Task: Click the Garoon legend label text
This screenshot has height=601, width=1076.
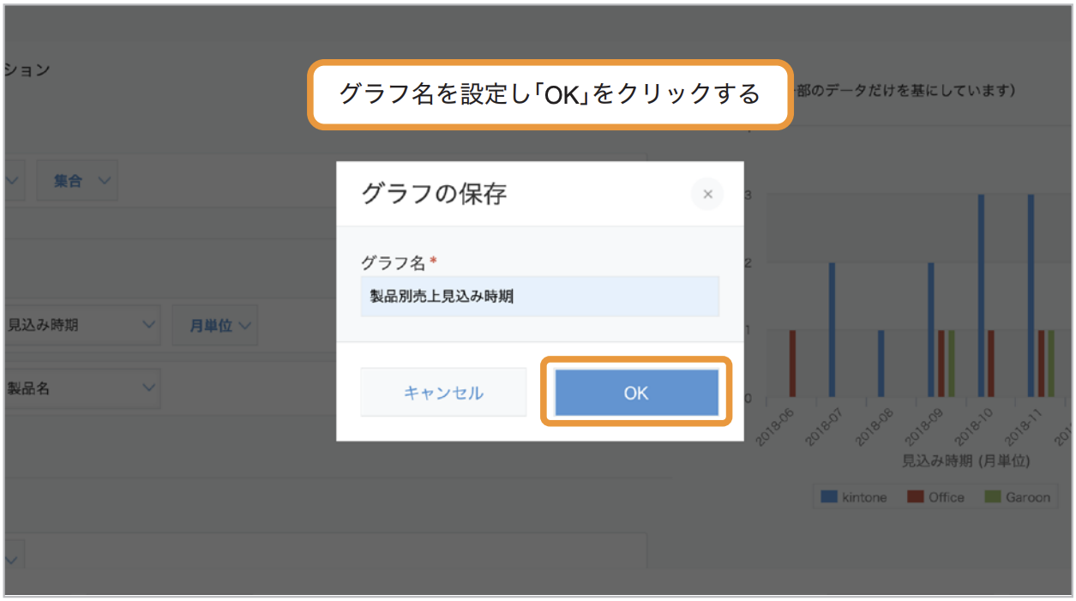Action: [1028, 497]
